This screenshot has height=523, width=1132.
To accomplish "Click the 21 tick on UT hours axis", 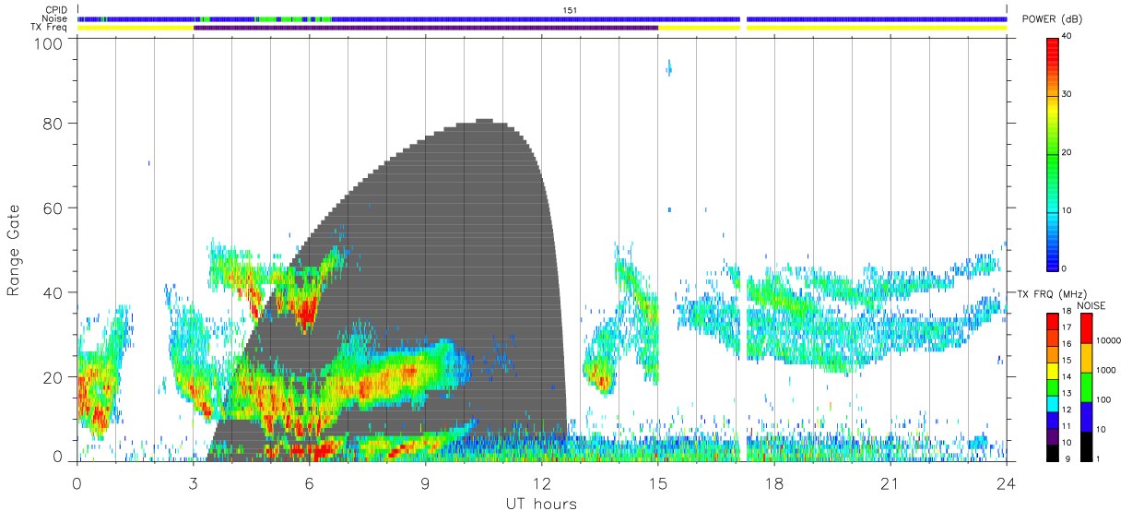I will (x=890, y=482).
